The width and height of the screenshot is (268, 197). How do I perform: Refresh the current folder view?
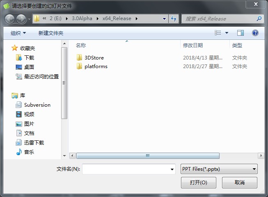click(x=174, y=18)
